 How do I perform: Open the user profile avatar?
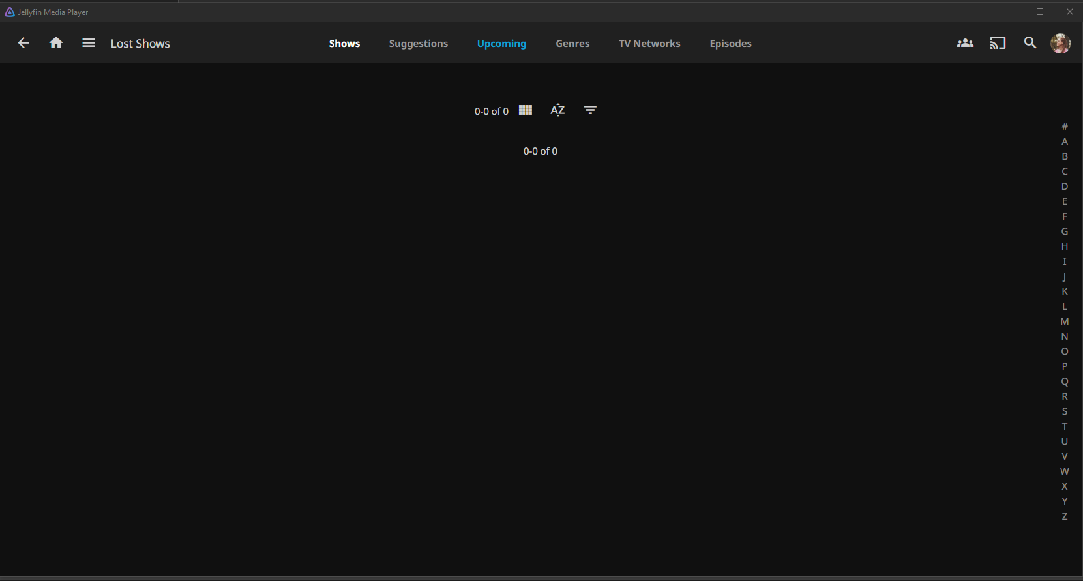click(x=1060, y=43)
